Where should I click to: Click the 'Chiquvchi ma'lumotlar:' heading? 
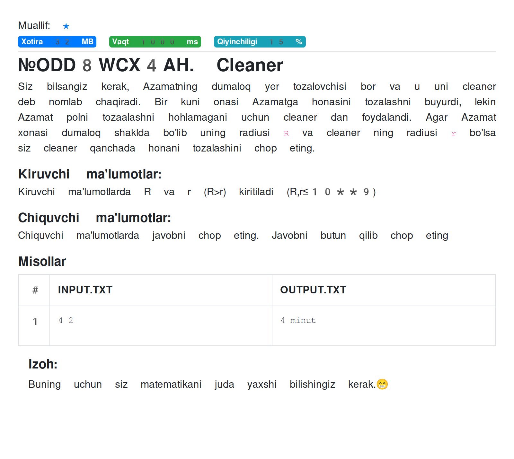95,218
